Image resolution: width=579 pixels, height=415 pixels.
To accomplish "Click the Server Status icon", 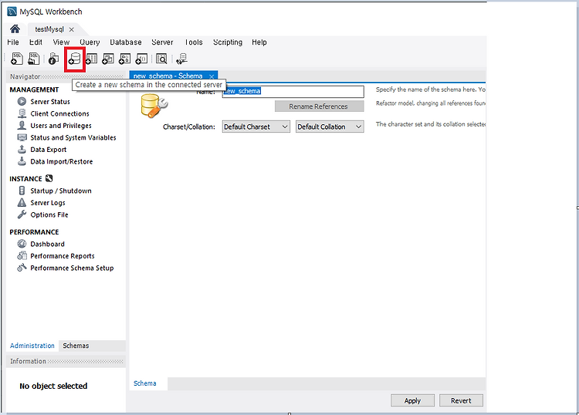I will click(x=22, y=101).
